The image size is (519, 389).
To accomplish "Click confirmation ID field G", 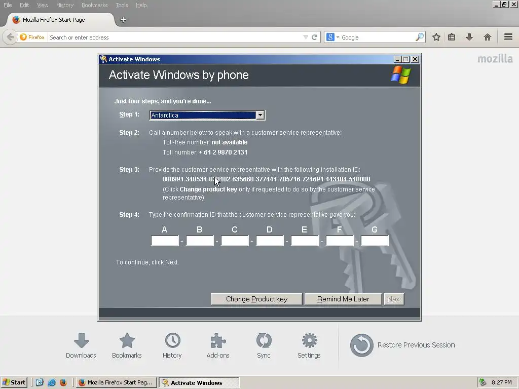I will [x=375, y=241].
